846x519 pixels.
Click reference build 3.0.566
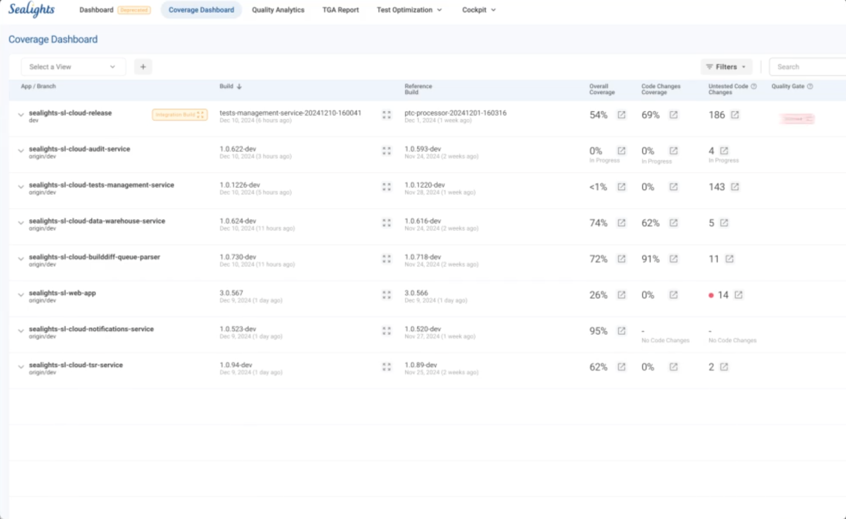416,293
